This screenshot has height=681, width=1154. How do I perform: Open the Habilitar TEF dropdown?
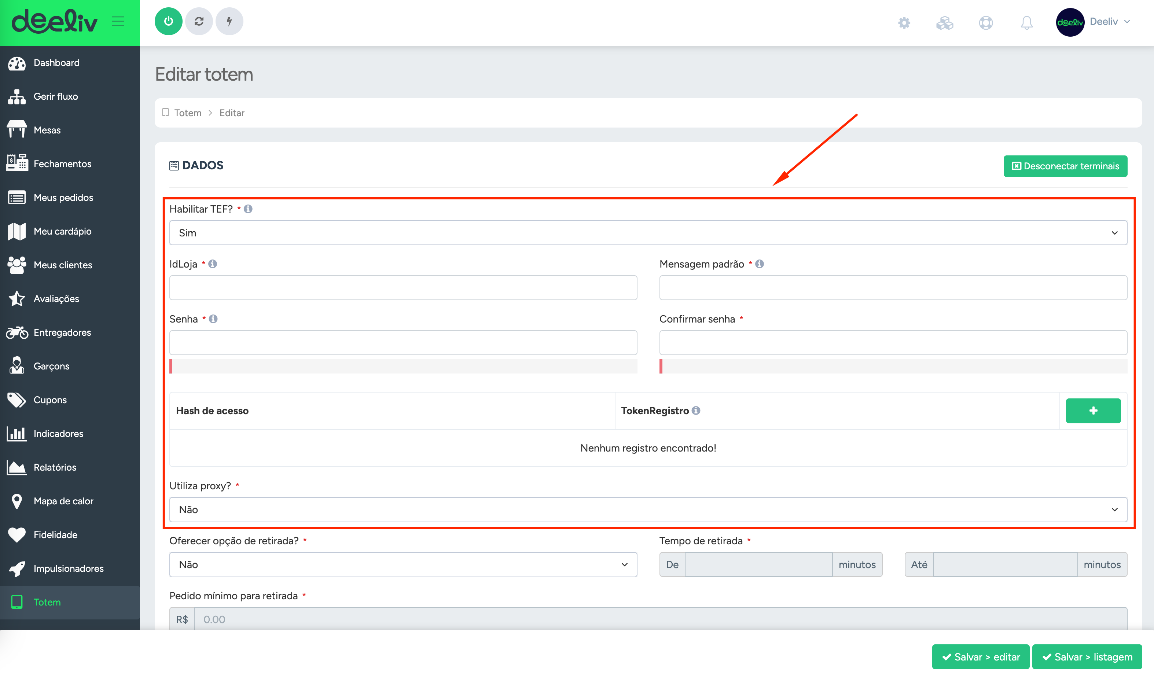click(647, 233)
